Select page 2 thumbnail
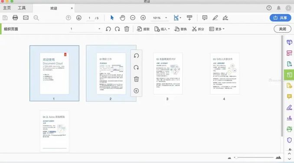The image size is (294, 163). (x=111, y=73)
